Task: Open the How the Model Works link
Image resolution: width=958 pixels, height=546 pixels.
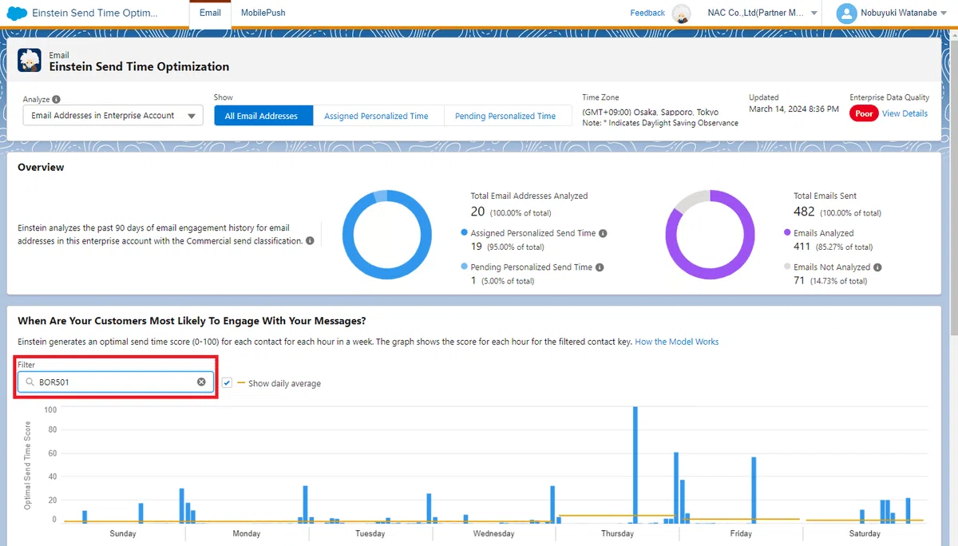Action: click(x=677, y=342)
